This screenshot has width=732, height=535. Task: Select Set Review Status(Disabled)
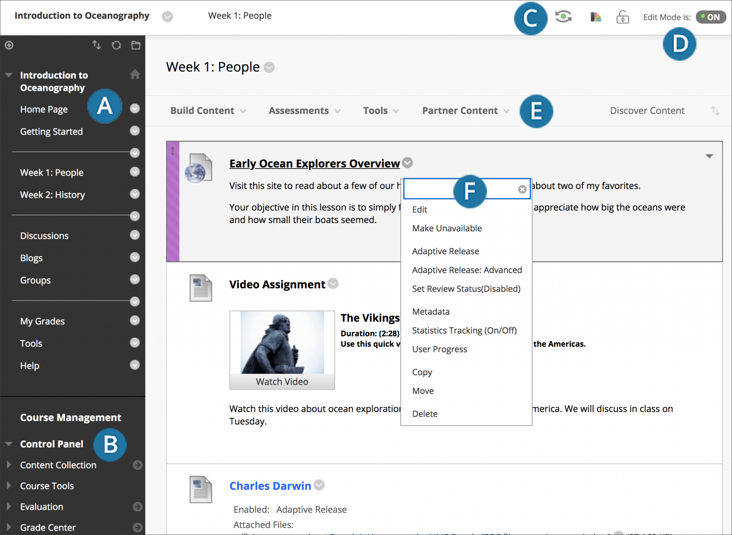(x=466, y=289)
